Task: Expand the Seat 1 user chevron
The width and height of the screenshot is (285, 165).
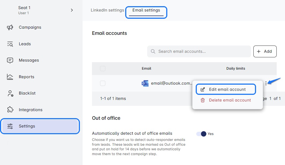Action: pos(72,10)
